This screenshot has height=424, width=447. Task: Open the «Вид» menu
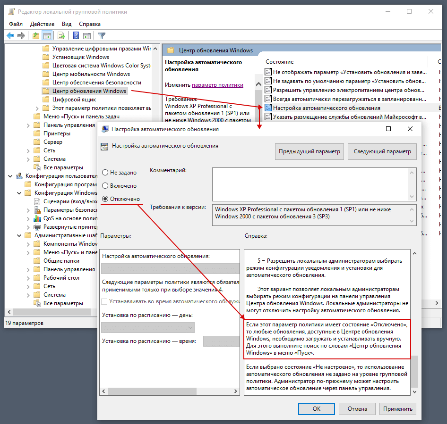click(67, 24)
